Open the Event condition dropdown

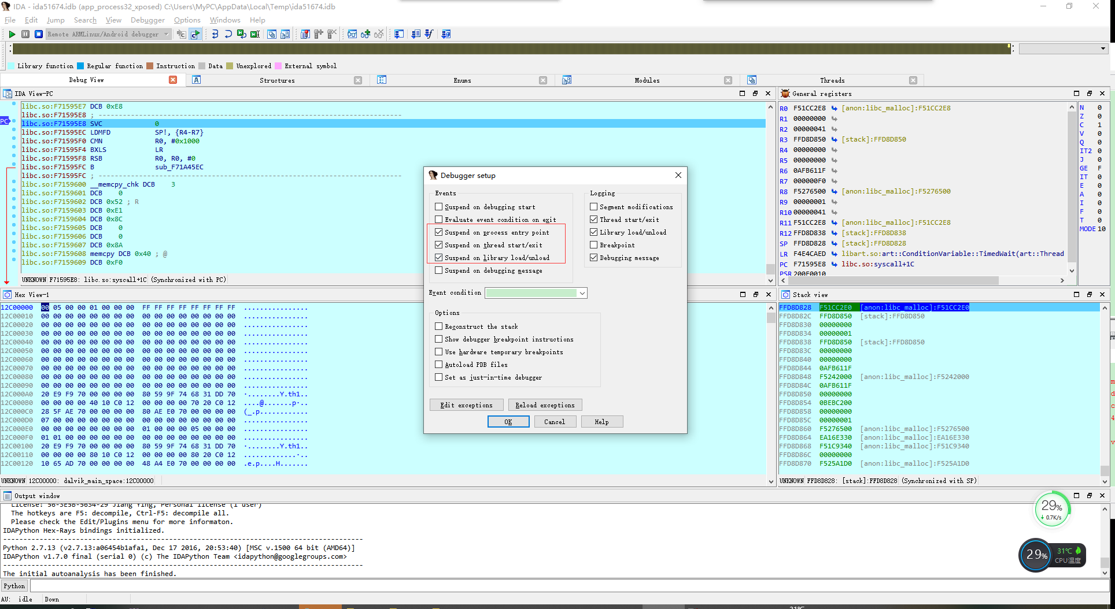point(582,293)
